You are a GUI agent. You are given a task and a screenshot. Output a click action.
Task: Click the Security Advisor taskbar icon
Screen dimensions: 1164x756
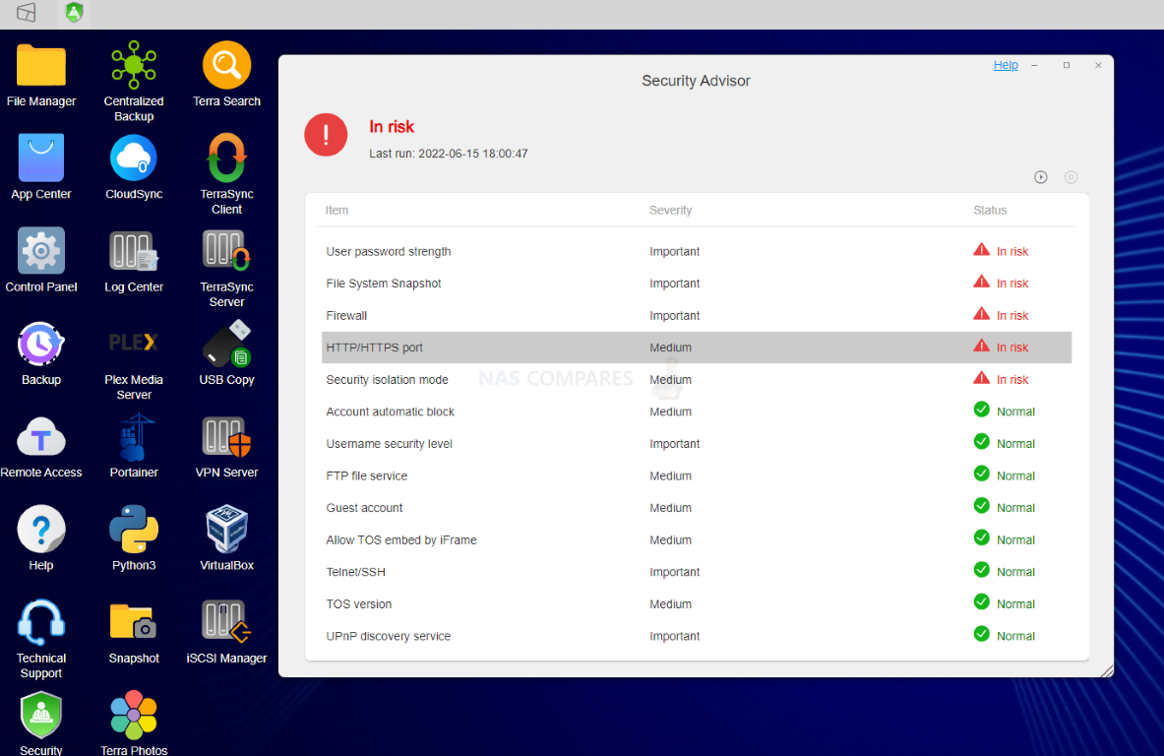pyautogui.click(x=74, y=13)
